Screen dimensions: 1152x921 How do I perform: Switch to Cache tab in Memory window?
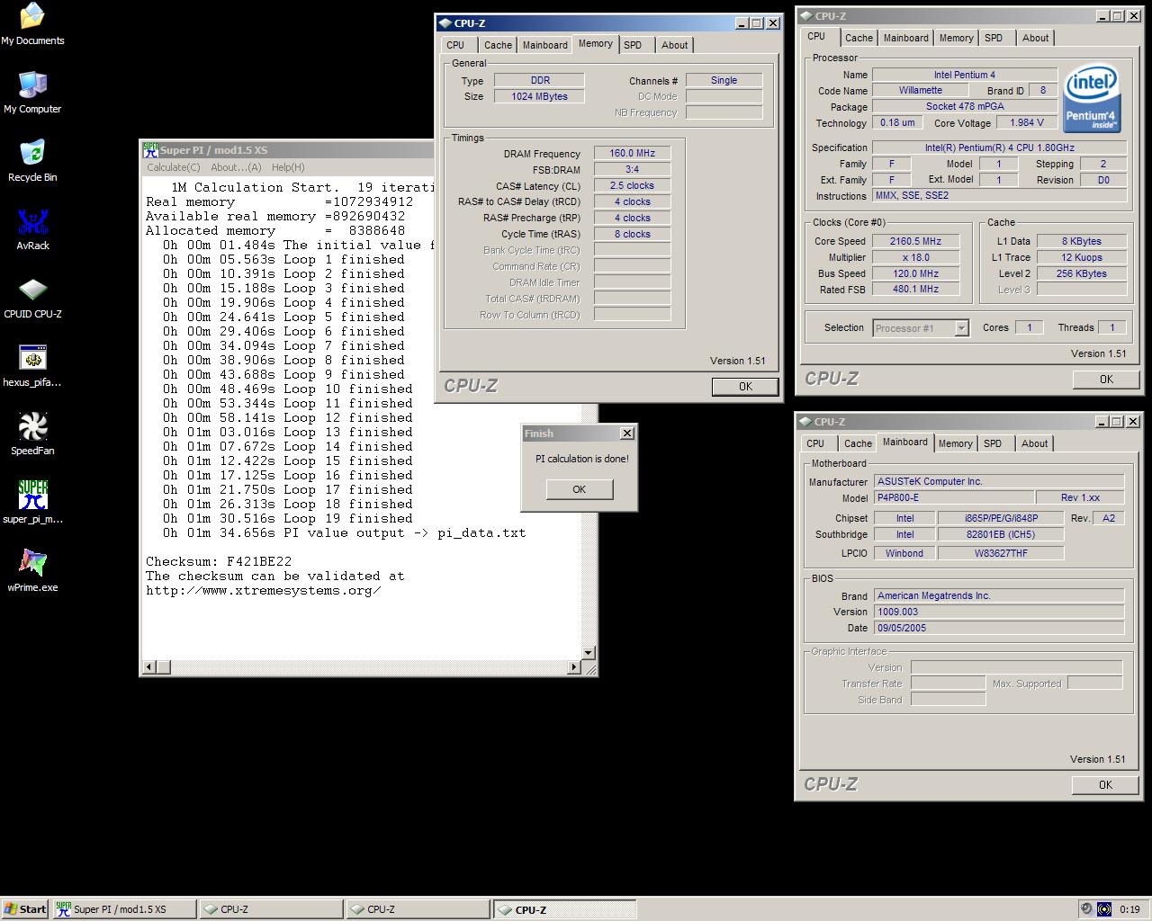tap(498, 45)
